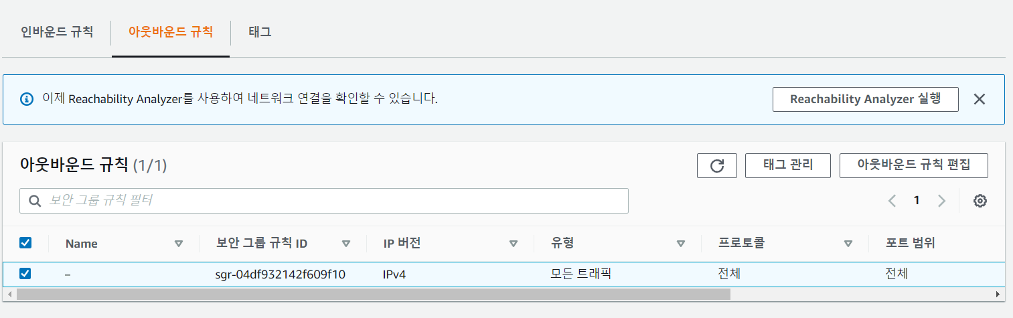The height and width of the screenshot is (318, 1013).
Task: Toggle the select-all header checkbox
Action: (x=25, y=243)
